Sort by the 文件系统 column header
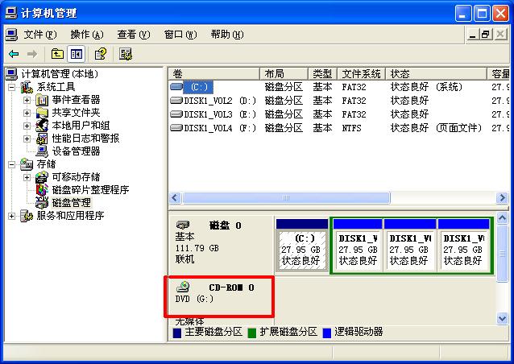Screen dimensions: 514x364 pyautogui.click(x=361, y=74)
